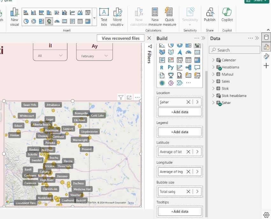Screen dimensions: 271x219
Task: Open the Copilot pane
Action: [227, 17]
